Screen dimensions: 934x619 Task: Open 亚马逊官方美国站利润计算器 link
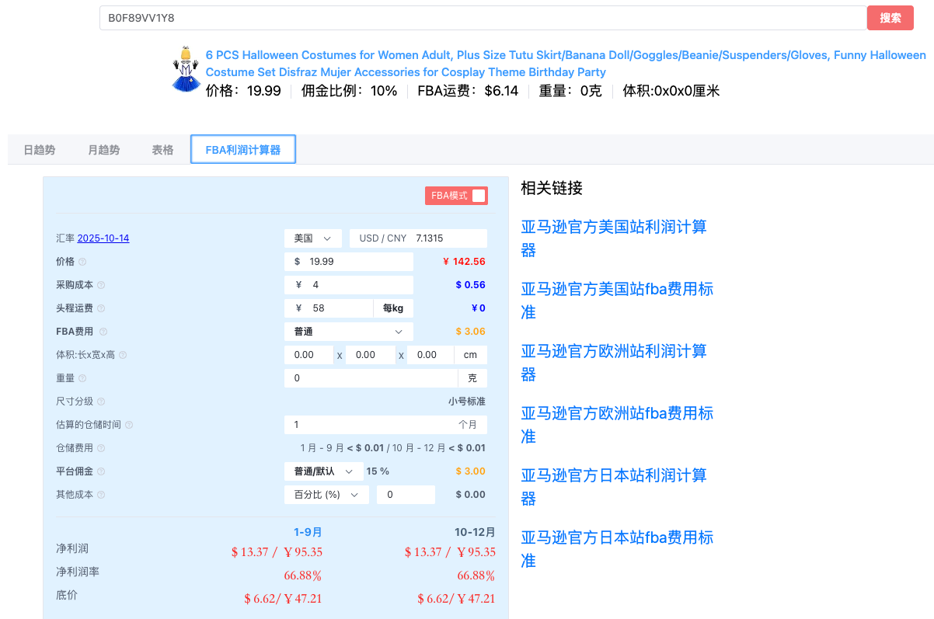pos(614,238)
